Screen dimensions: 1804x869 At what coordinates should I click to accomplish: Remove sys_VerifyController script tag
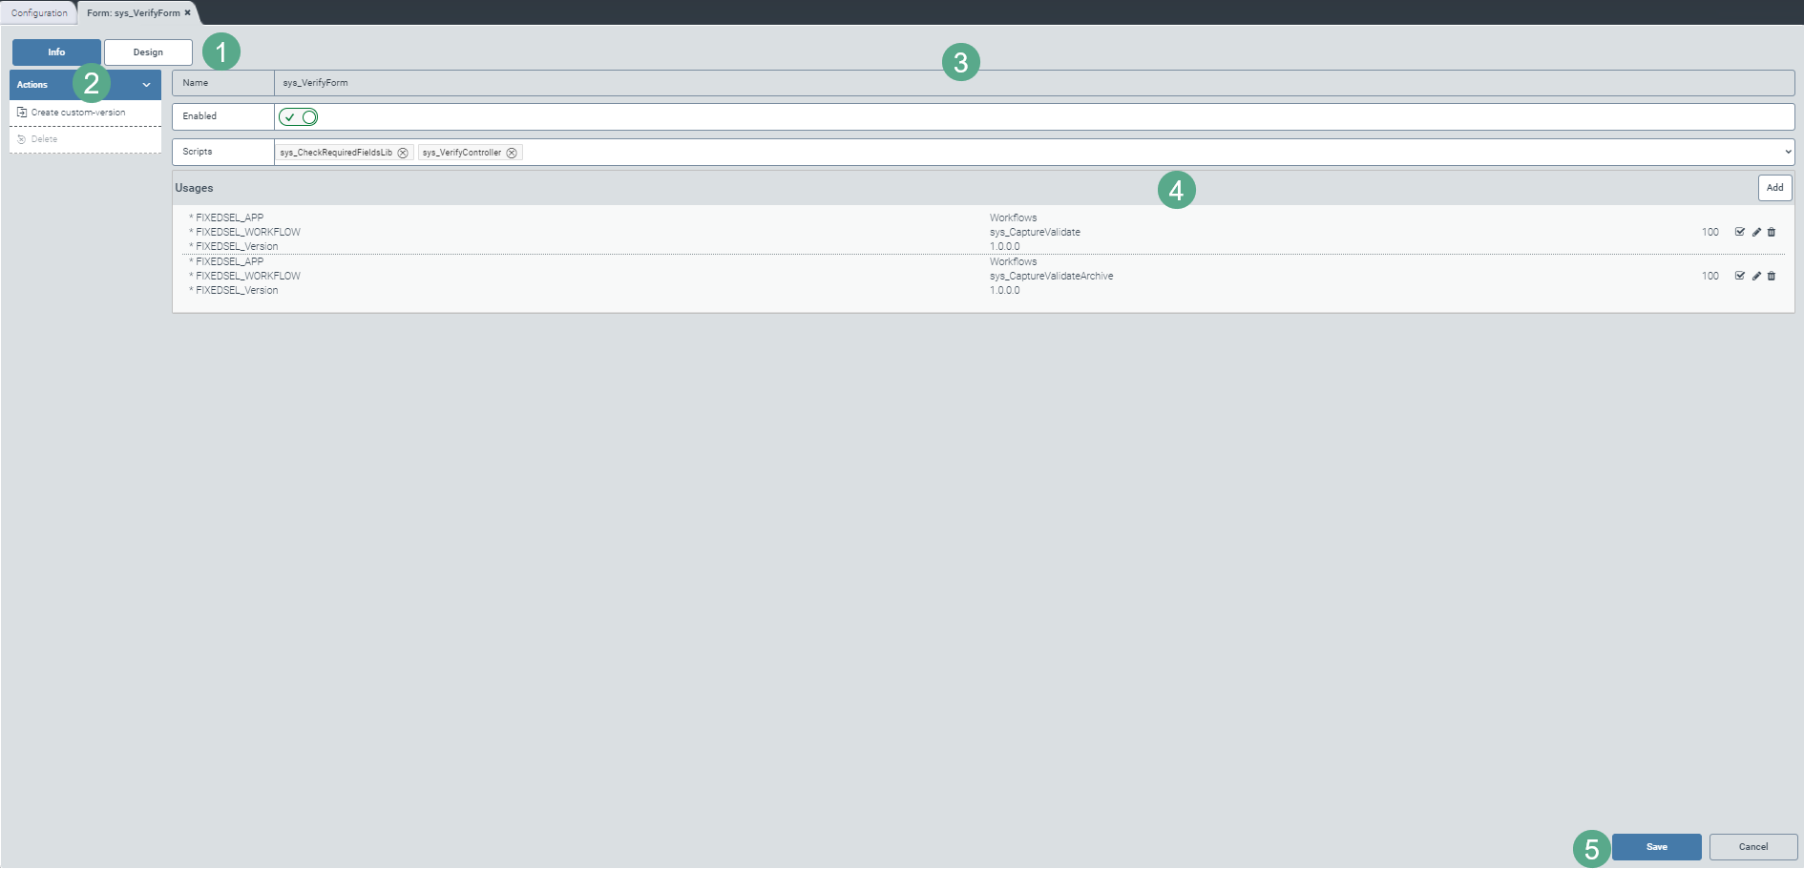tap(512, 153)
